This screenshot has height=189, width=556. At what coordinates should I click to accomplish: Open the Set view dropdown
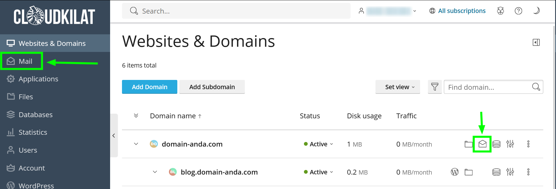398,87
